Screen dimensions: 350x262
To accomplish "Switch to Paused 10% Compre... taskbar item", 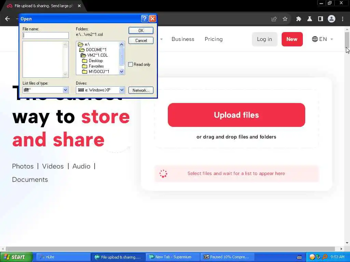I will tap(227, 257).
